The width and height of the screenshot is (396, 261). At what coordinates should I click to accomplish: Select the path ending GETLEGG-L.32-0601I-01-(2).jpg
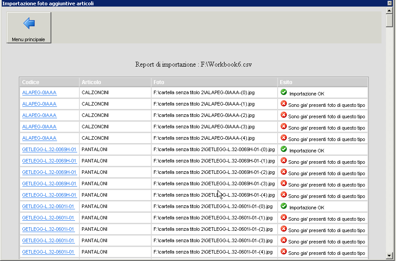(x=213, y=229)
